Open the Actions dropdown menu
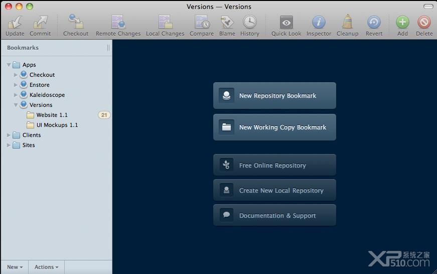The width and height of the screenshot is (437, 274). tap(47, 267)
